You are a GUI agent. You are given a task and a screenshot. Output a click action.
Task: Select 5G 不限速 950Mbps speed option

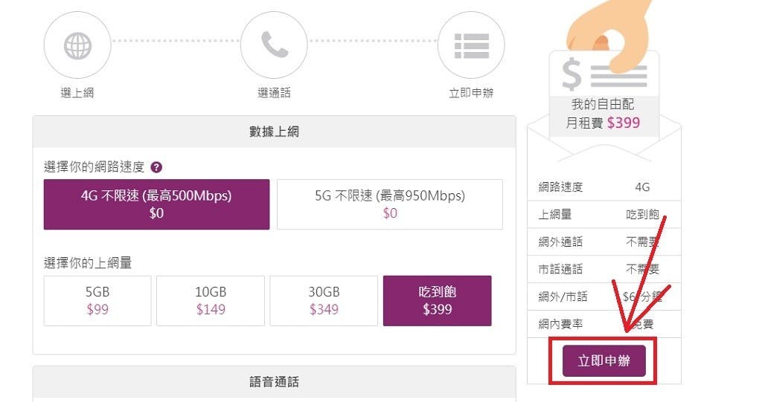pos(390,204)
